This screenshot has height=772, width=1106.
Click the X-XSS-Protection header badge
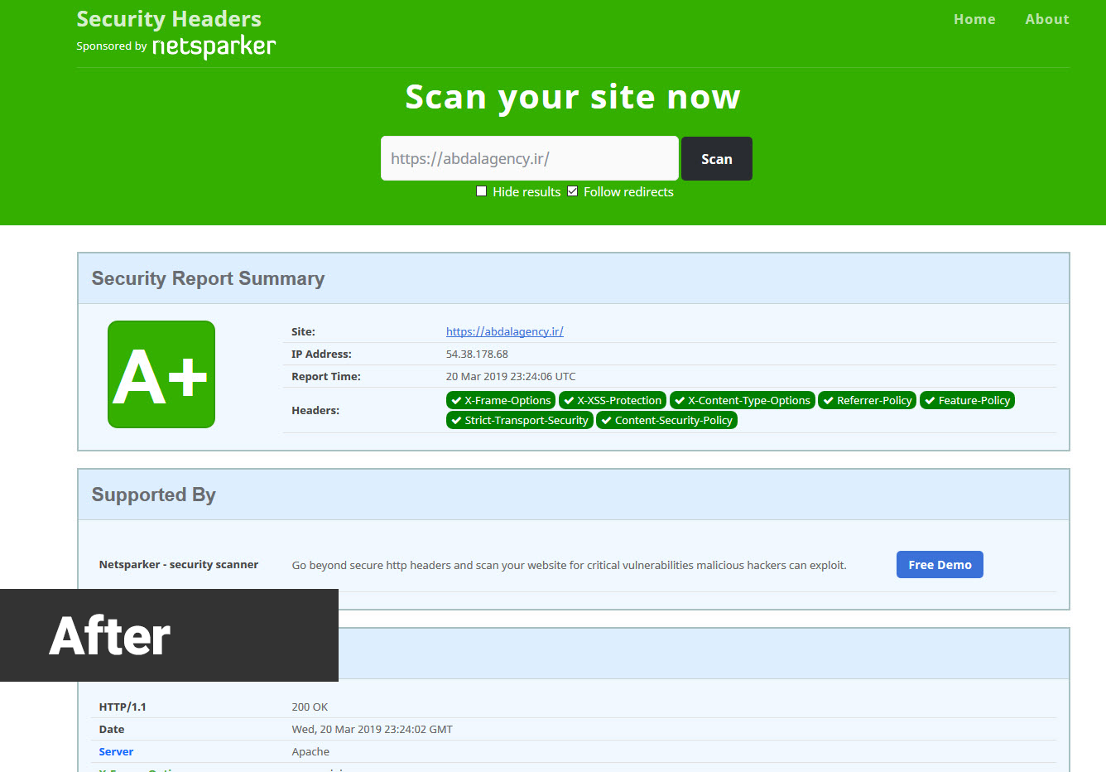(x=613, y=400)
